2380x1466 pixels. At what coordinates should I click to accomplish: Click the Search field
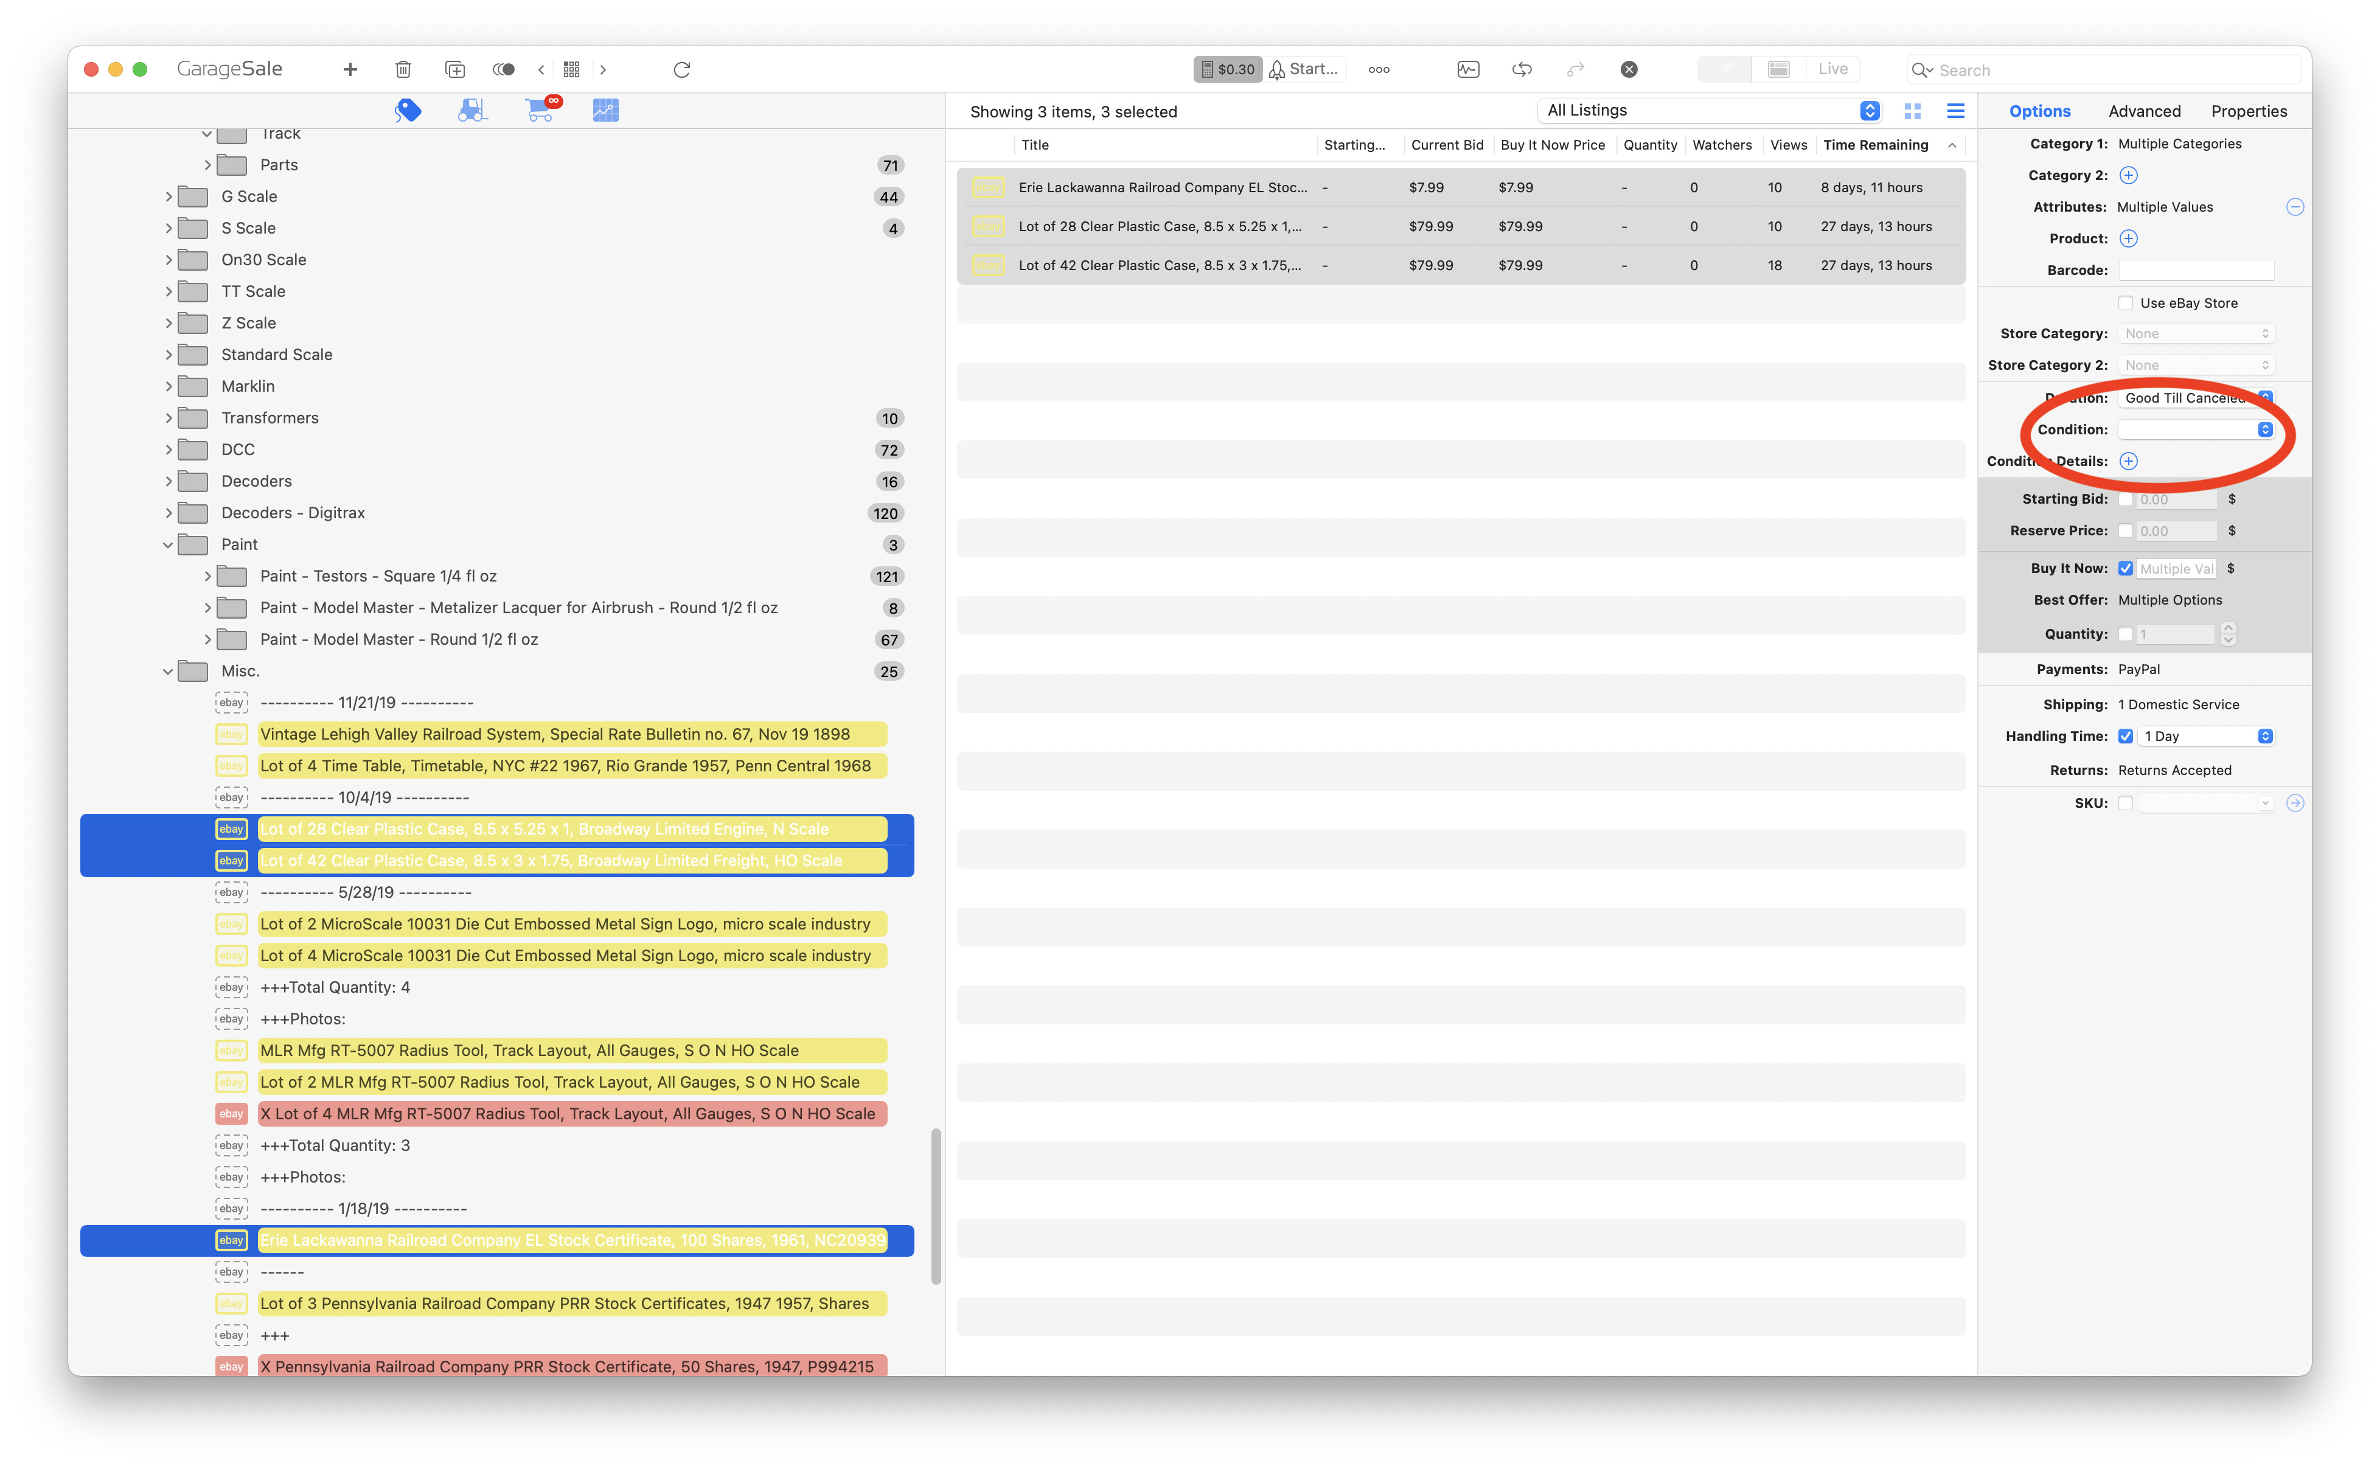pos(2104,70)
